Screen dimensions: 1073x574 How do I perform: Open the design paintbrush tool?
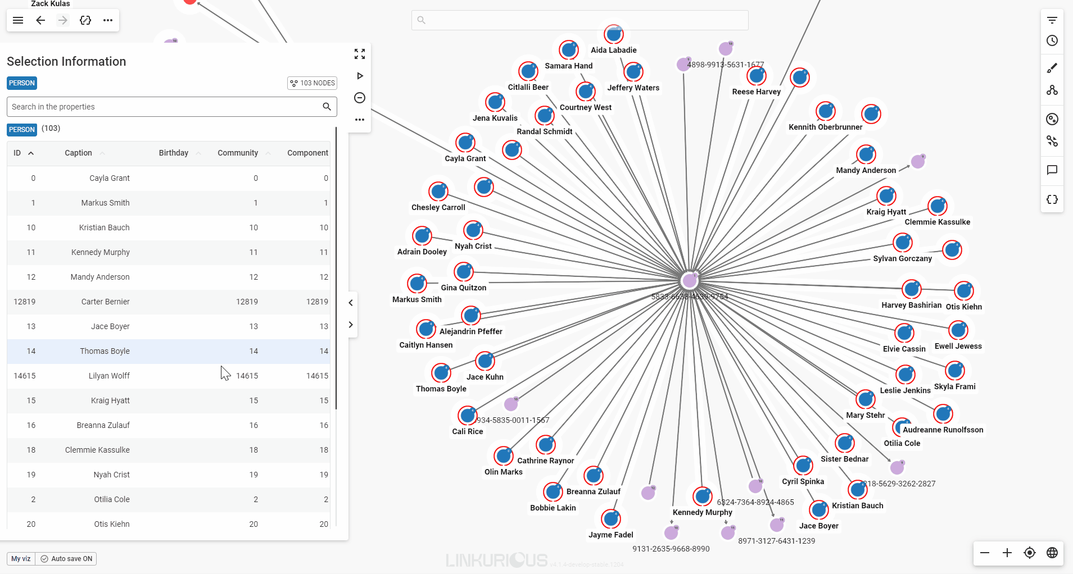pyautogui.click(x=1052, y=68)
